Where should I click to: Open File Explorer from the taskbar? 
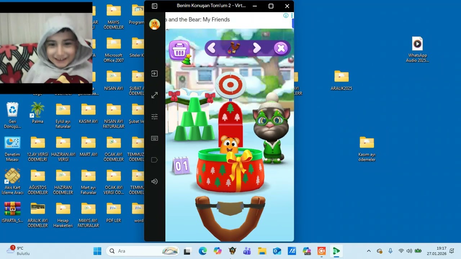pyautogui.click(x=262, y=251)
